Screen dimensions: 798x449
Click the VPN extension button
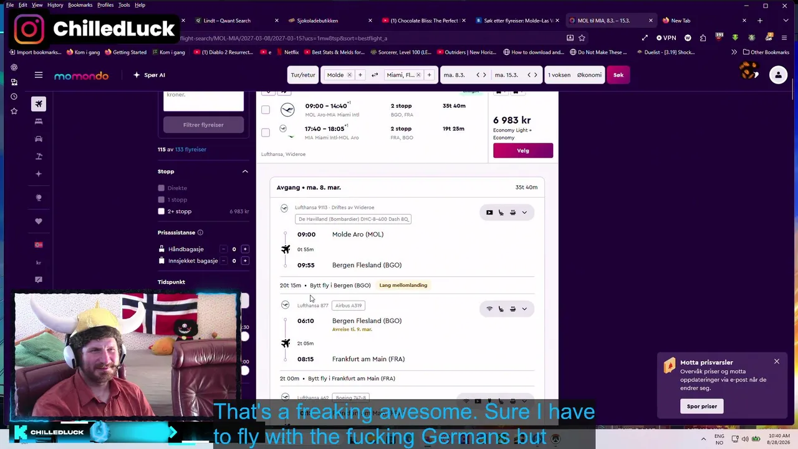[x=666, y=38]
